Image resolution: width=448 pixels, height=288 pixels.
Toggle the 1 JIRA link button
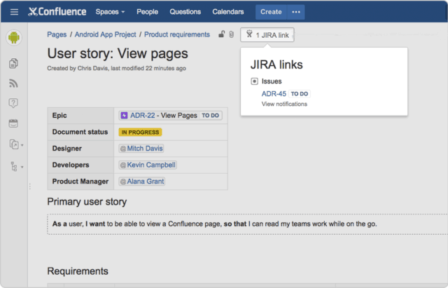pos(267,35)
